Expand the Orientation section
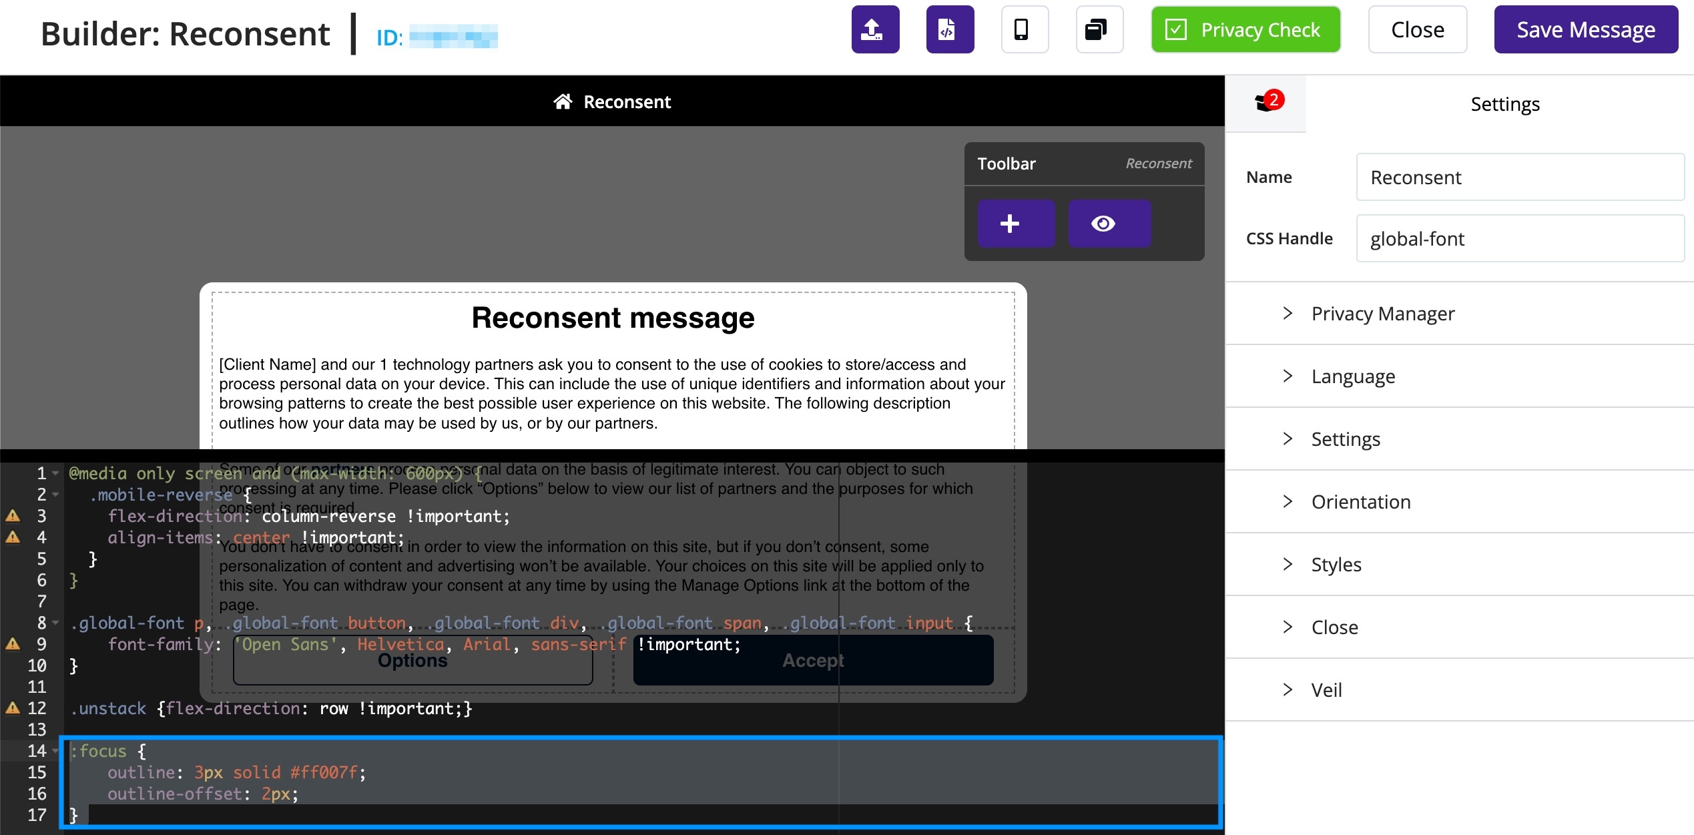The width and height of the screenshot is (1694, 835). [1460, 501]
